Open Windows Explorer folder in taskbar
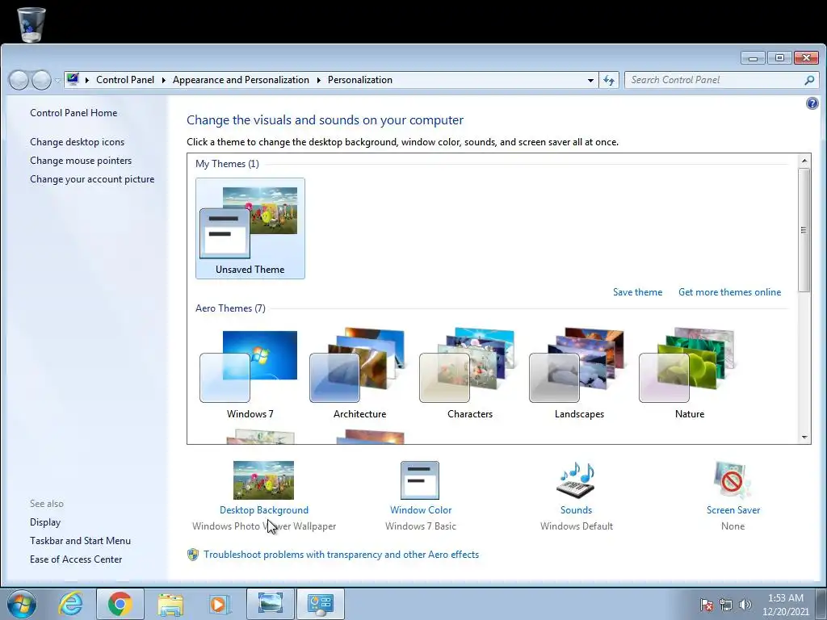 coord(170,604)
